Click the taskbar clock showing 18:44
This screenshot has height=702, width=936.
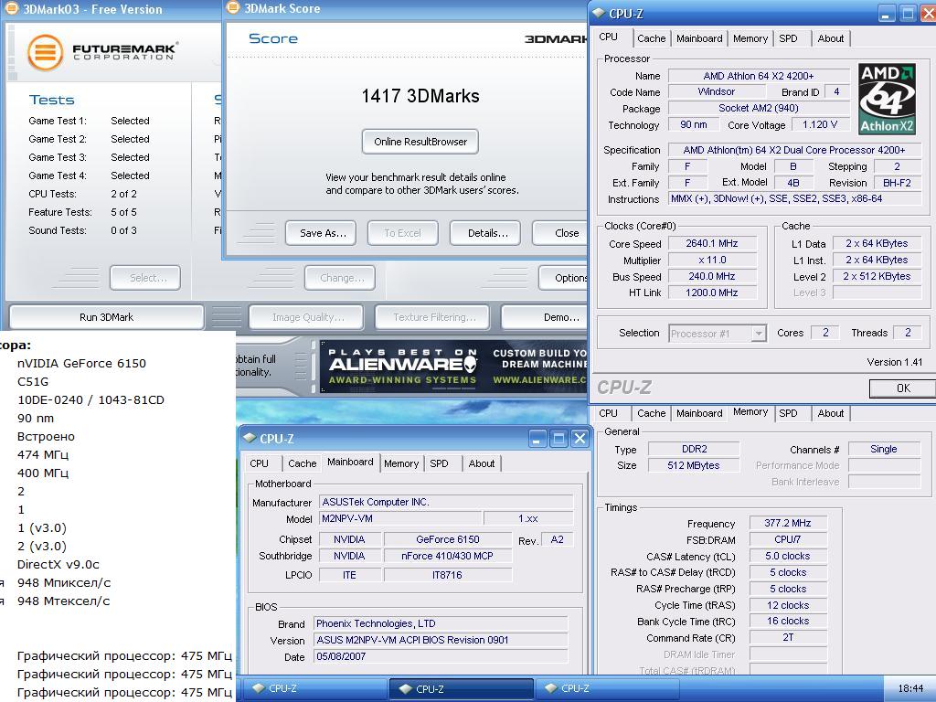tap(910, 688)
